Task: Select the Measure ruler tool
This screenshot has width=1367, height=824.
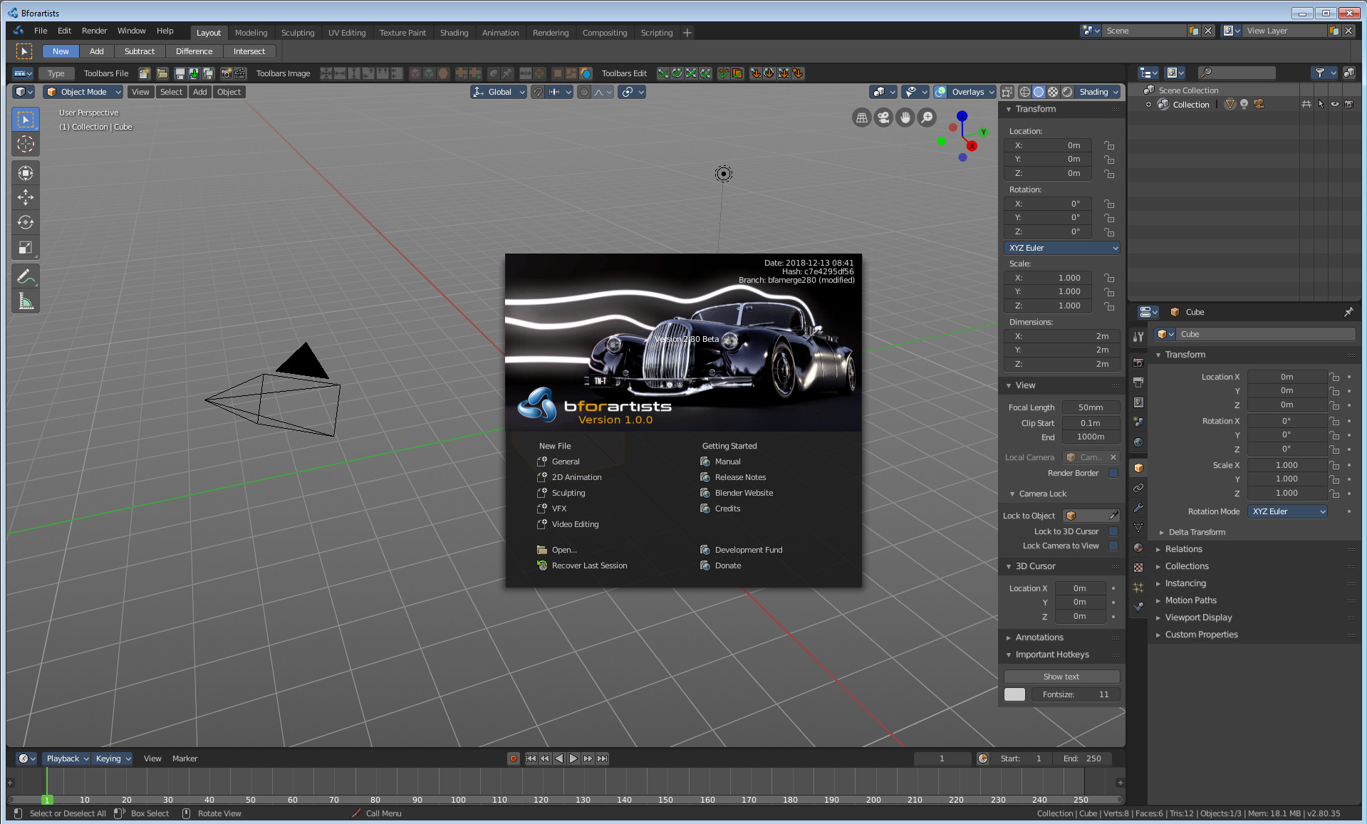Action: coord(26,301)
